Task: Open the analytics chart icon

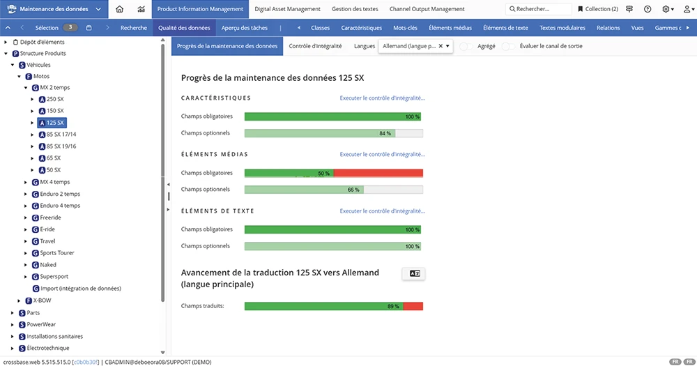Action: pos(141,9)
